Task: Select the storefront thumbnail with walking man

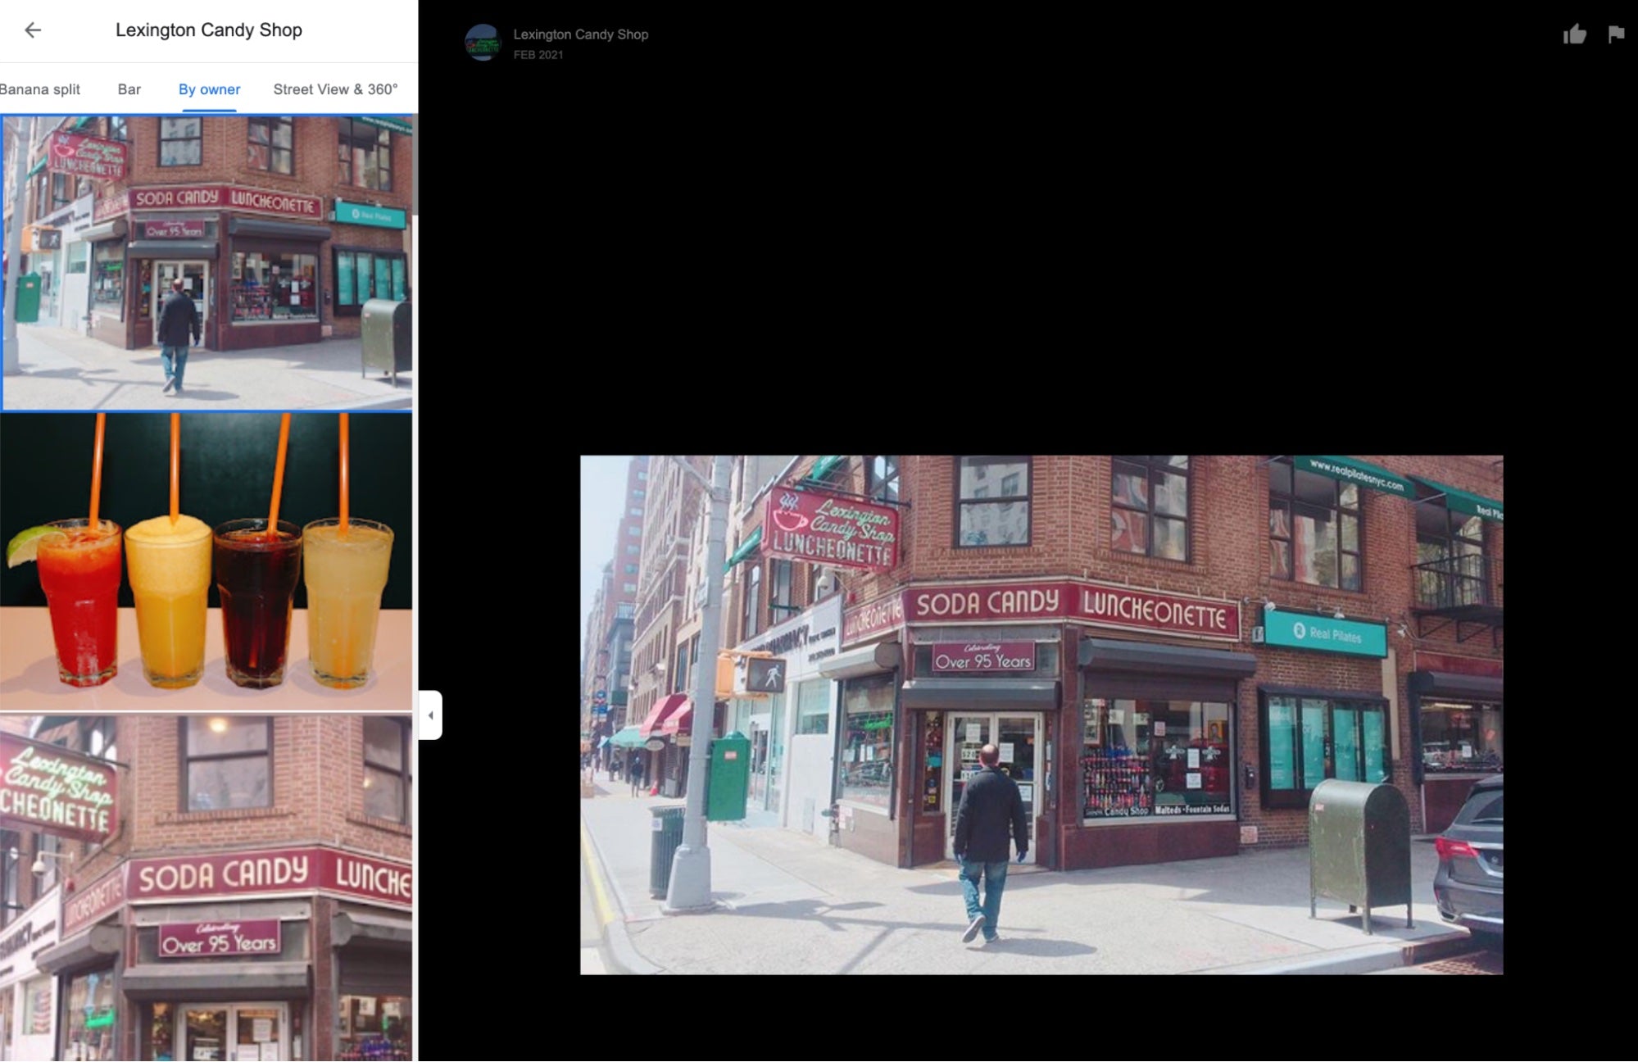Action: point(206,262)
